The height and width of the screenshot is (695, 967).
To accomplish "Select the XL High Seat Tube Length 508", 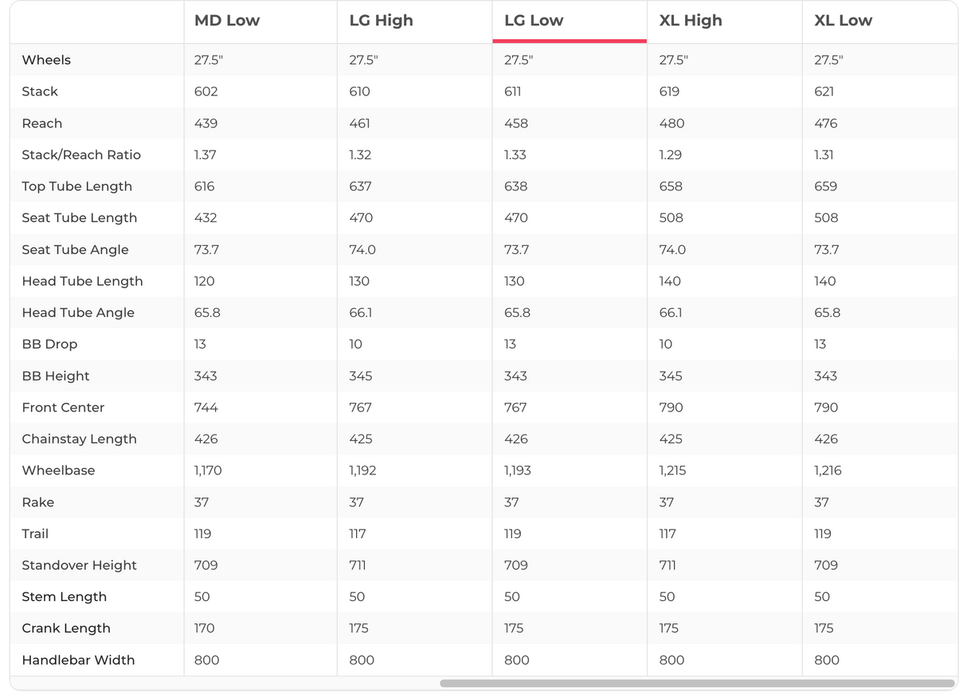I will (x=671, y=218).
